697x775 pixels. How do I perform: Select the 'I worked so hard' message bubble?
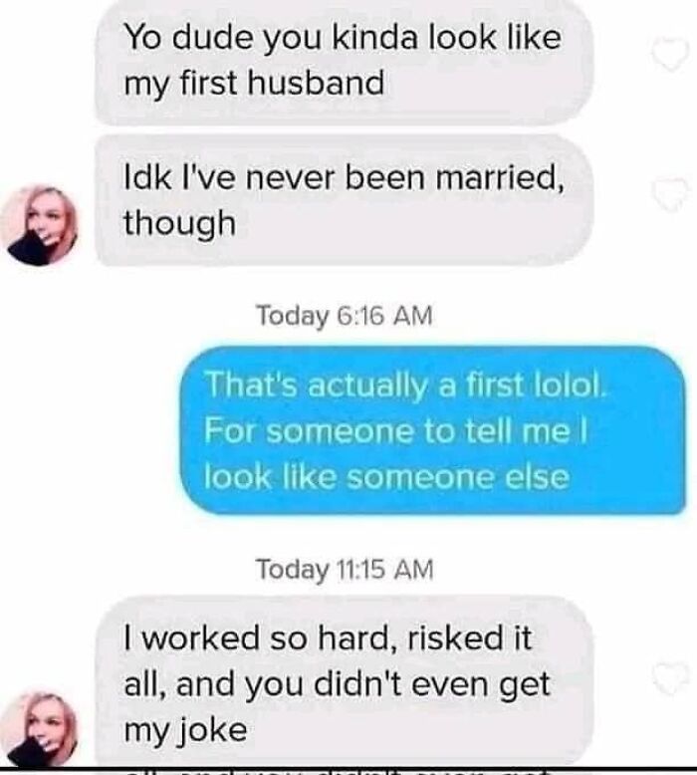coord(344,682)
